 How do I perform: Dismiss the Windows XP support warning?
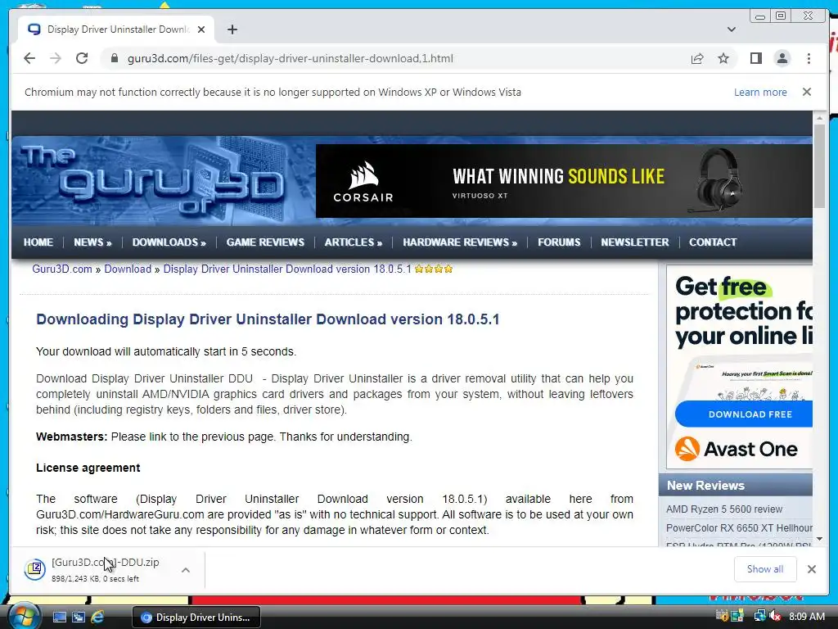tap(806, 92)
